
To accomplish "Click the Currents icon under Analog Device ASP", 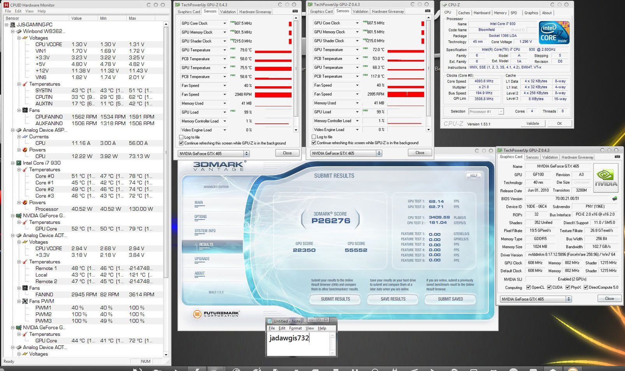I will tap(25, 137).
